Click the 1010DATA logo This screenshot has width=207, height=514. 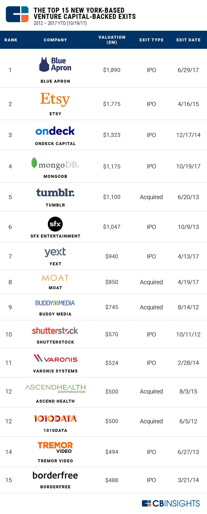[x=55, y=419]
